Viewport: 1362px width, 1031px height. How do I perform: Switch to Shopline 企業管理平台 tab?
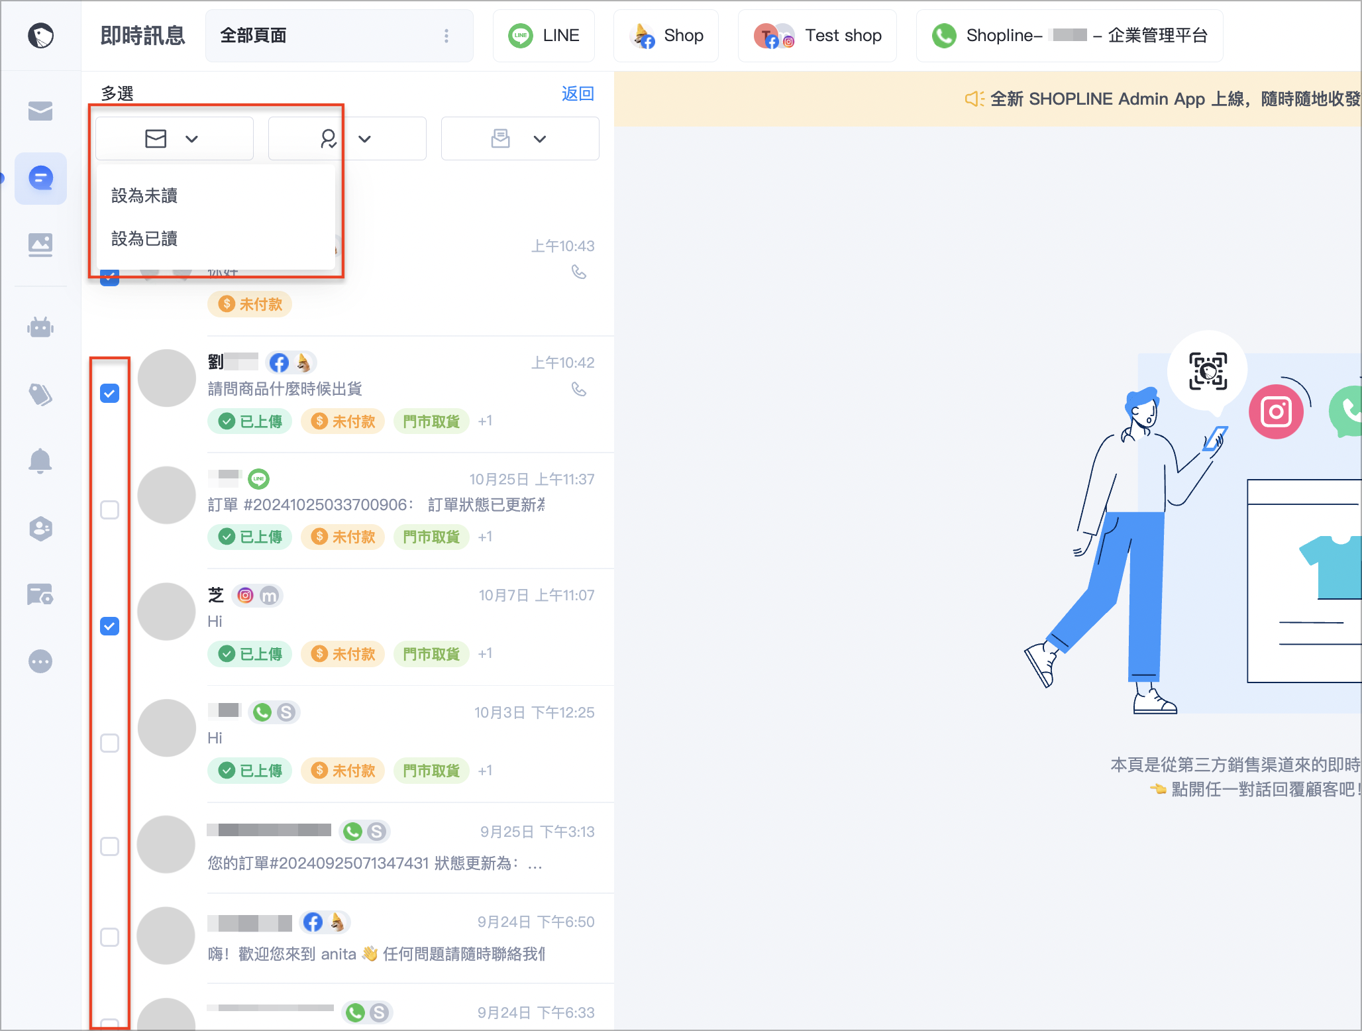pos(1069,36)
